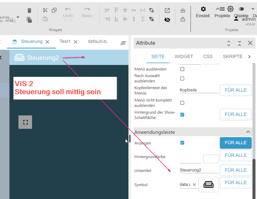Toggle the Anzeigen checkbox under Anwendungsleiste
The height and width of the screenshot is (199, 257).
pyautogui.click(x=182, y=143)
